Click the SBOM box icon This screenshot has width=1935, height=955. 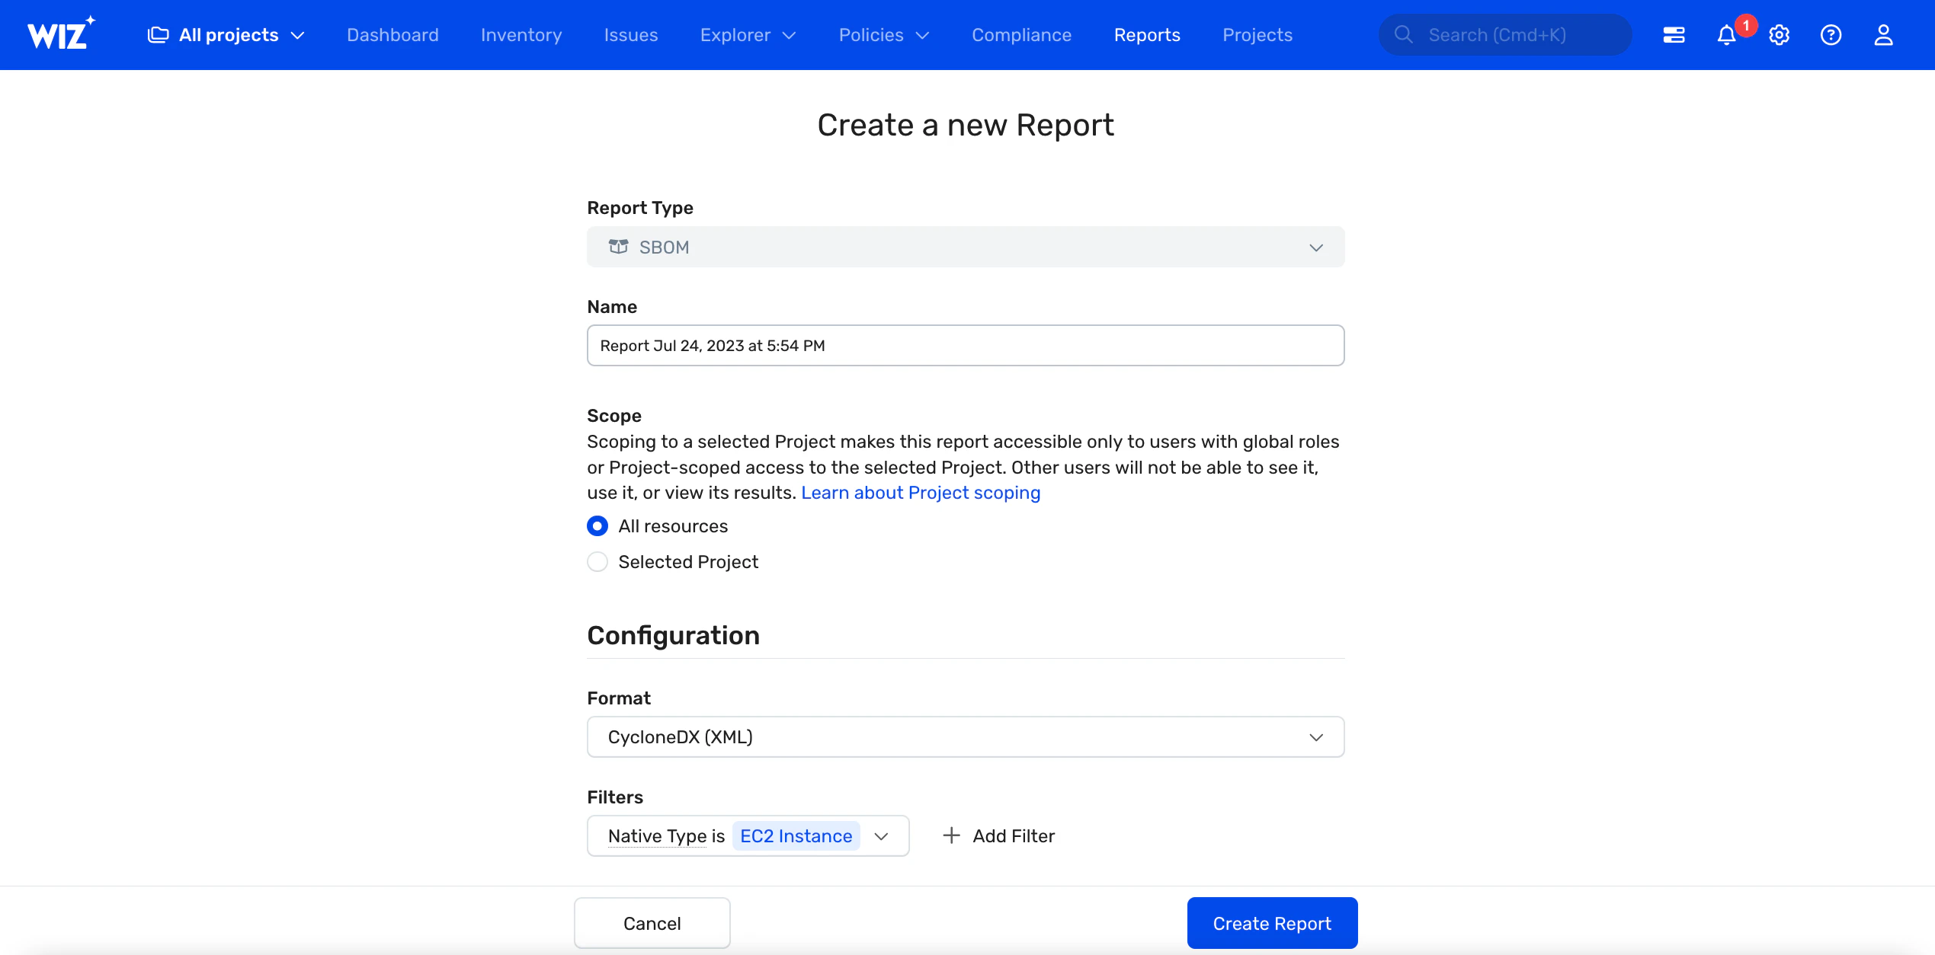tap(618, 247)
